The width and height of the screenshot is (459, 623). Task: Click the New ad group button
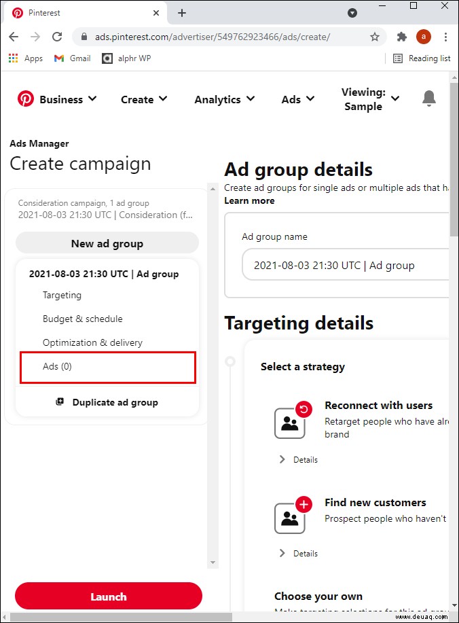[107, 243]
